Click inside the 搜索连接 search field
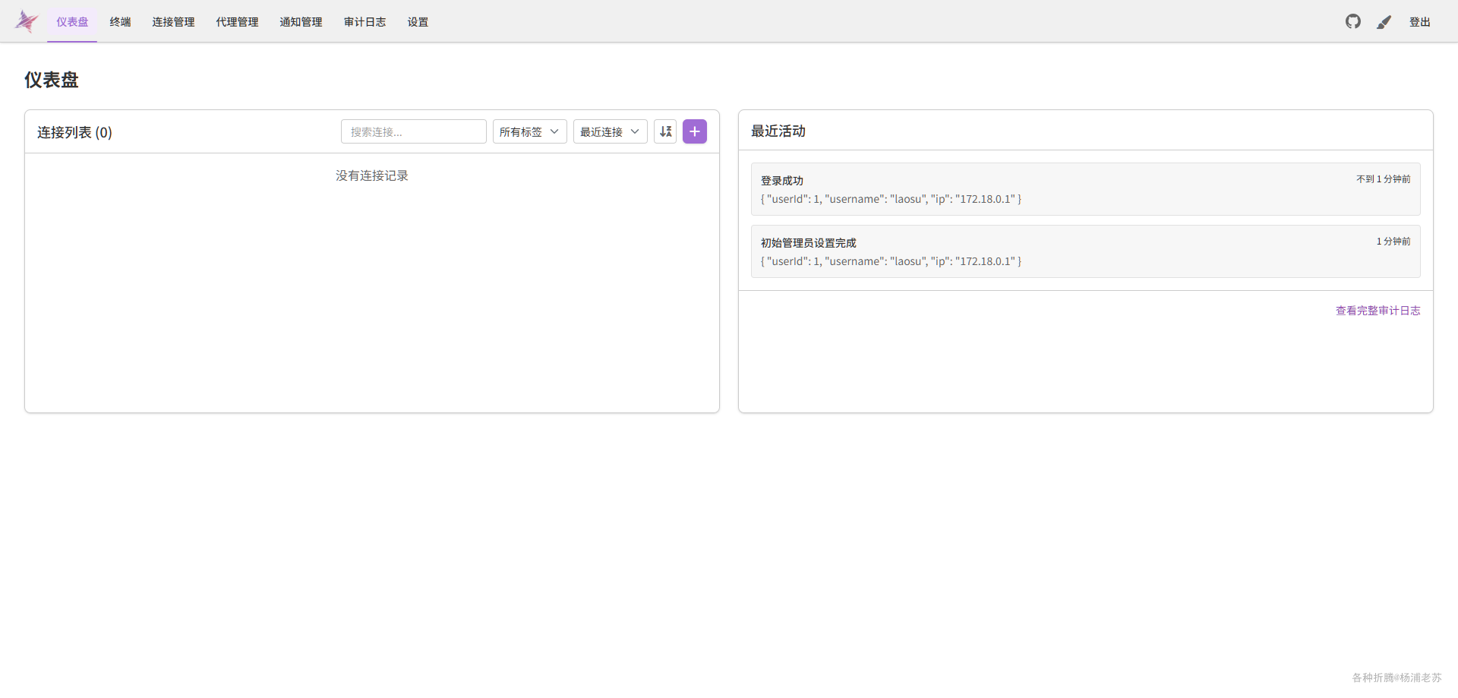The width and height of the screenshot is (1458, 698). point(413,131)
